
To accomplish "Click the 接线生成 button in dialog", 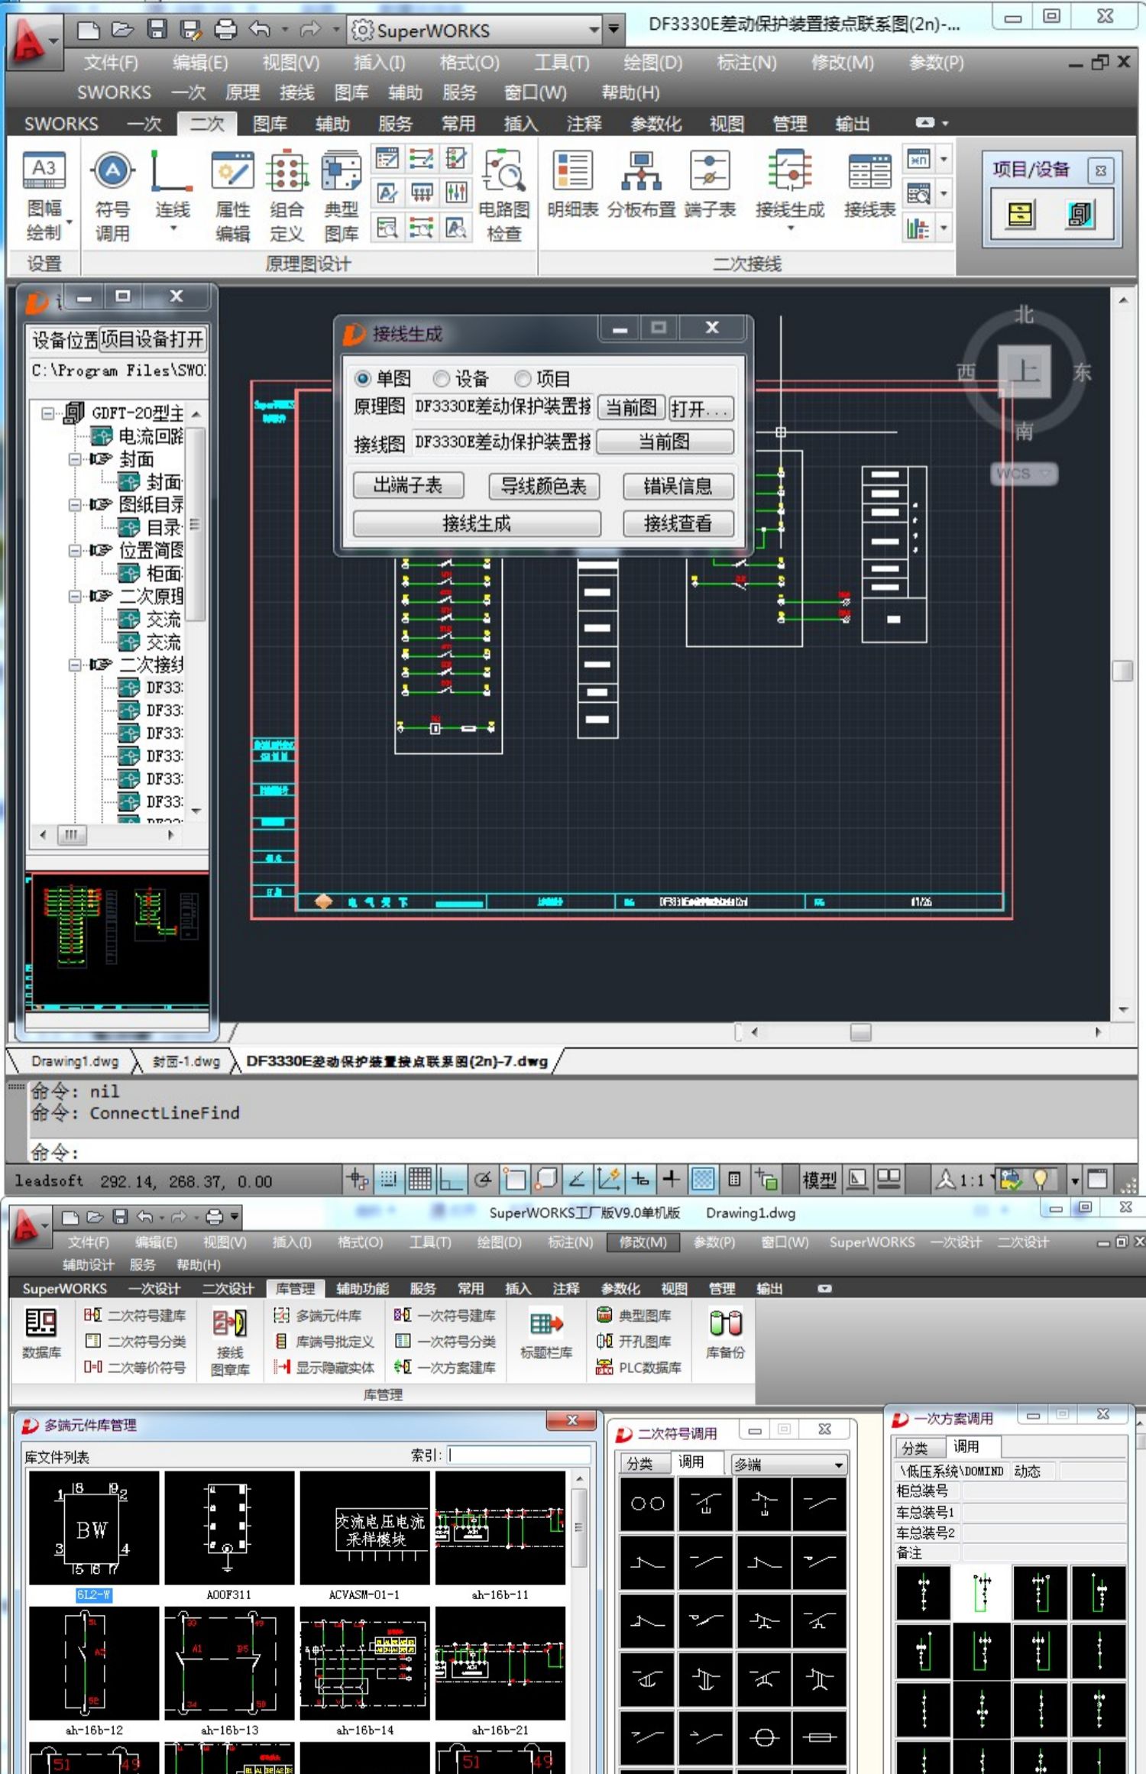I will (x=476, y=523).
